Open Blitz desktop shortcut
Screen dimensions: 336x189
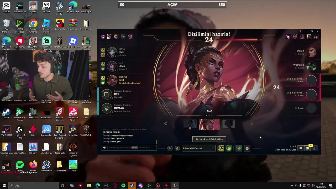[x=33, y=131]
